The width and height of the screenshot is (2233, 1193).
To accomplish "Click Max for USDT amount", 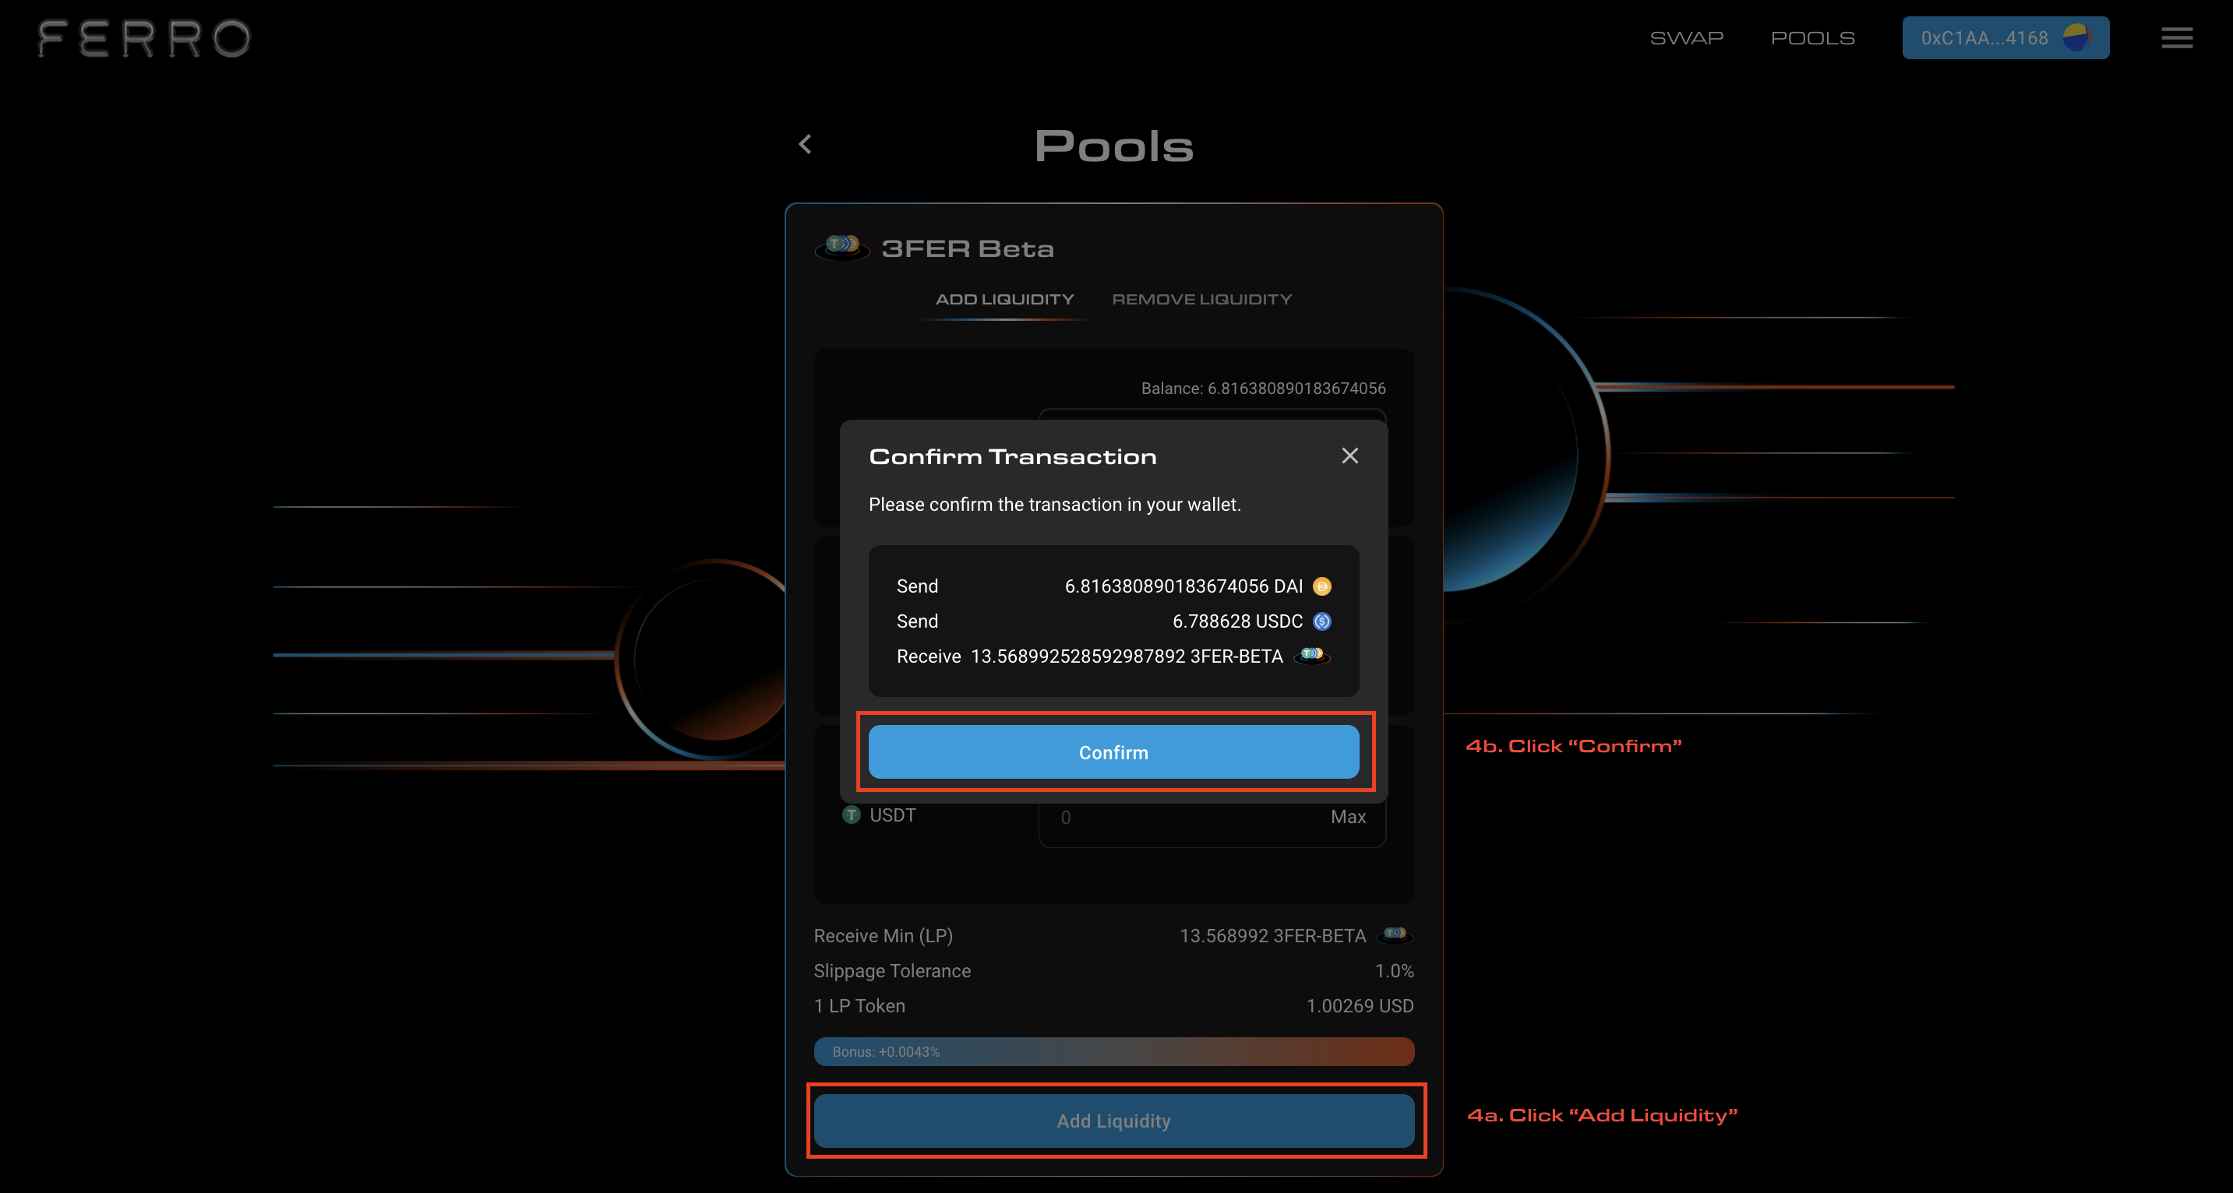I will [1348, 817].
